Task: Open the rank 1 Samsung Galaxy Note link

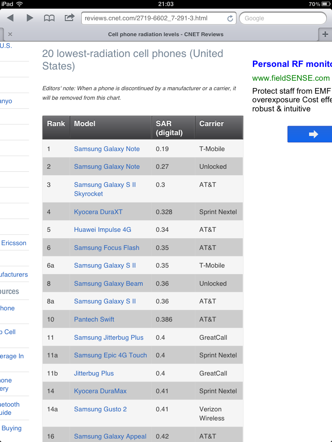Action: 107,149
